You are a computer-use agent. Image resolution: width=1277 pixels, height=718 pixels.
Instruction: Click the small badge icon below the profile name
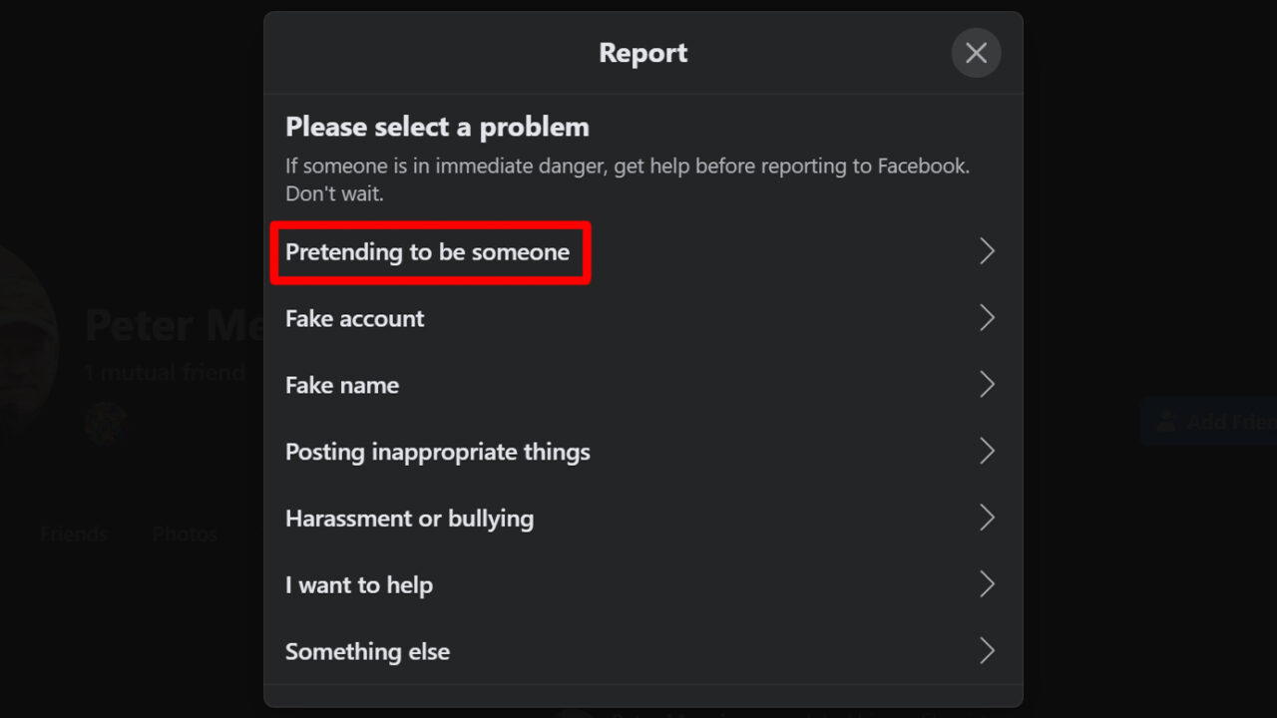pos(105,422)
